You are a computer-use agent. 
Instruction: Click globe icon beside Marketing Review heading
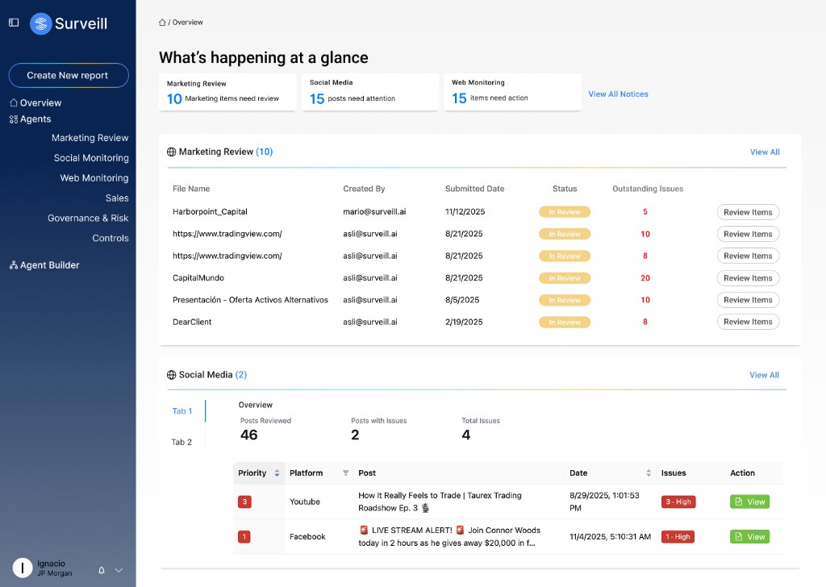(x=171, y=152)
